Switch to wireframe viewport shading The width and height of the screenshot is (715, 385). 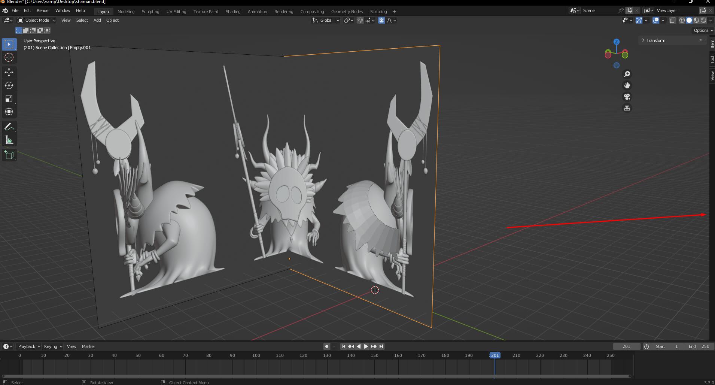[x=682, y=20]
